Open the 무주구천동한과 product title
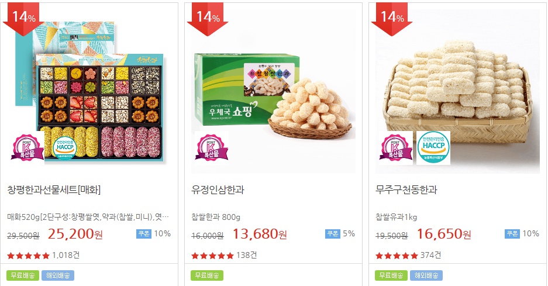The image size is (548, 286). coord(406,190)
